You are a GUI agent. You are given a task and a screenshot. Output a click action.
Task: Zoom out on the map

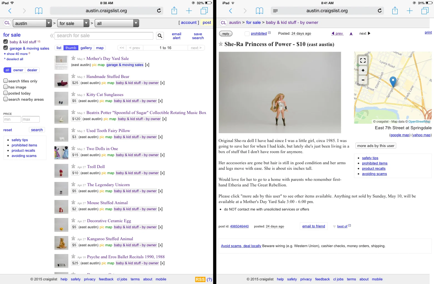tap(363, 80)
